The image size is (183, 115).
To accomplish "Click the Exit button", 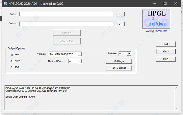I will point(166,44).
